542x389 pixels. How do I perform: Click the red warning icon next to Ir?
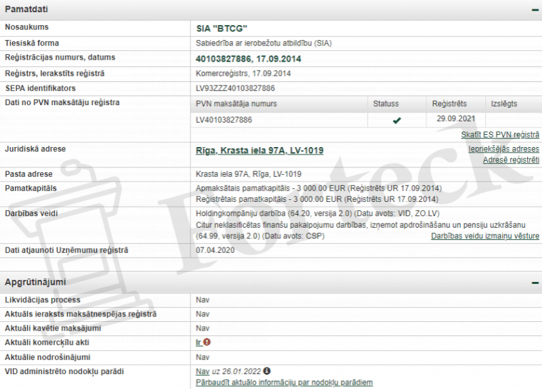[207, 342]
